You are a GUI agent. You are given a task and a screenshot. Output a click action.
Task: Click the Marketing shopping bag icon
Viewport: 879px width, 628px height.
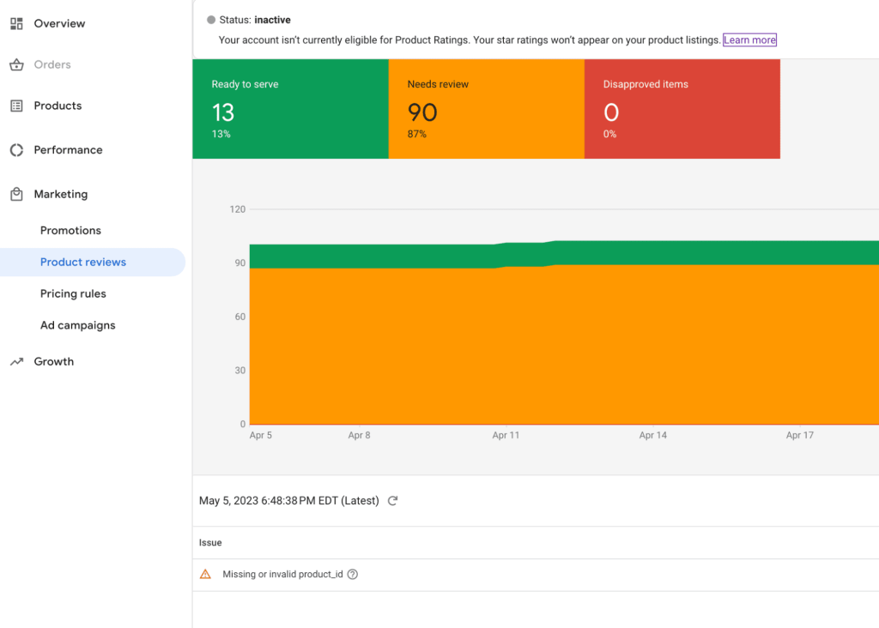[16, 195]
